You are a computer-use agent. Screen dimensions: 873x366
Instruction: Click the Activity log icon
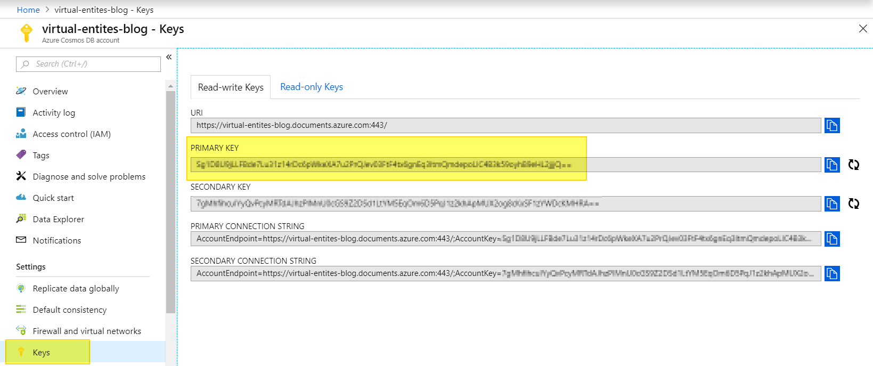[21, 112]
